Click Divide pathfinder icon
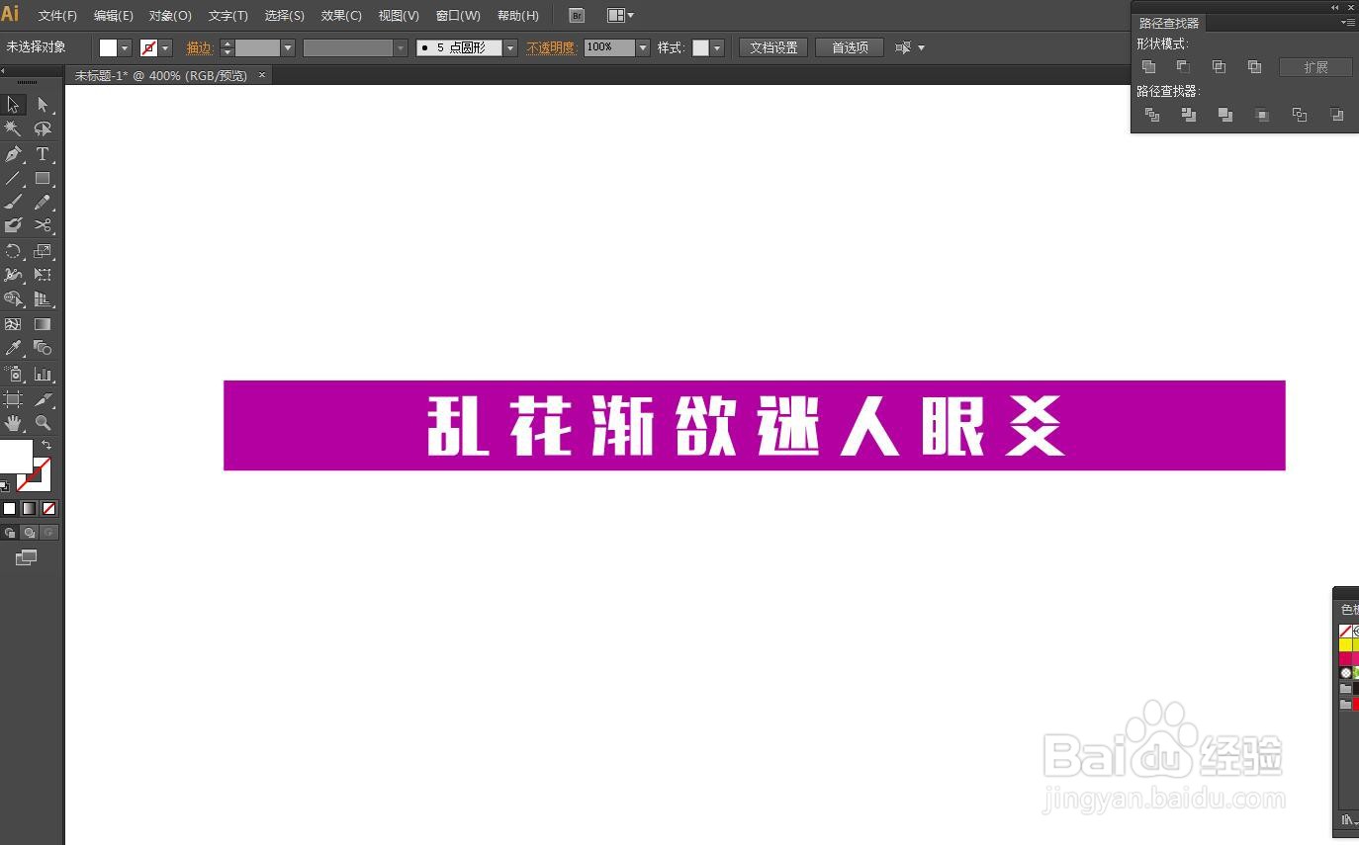1359x845 pixels. [x=1152, y=115]
